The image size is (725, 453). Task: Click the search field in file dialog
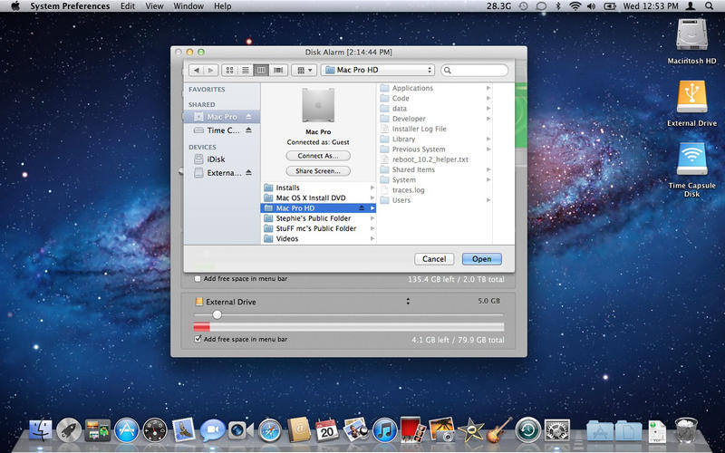[474, 71]
